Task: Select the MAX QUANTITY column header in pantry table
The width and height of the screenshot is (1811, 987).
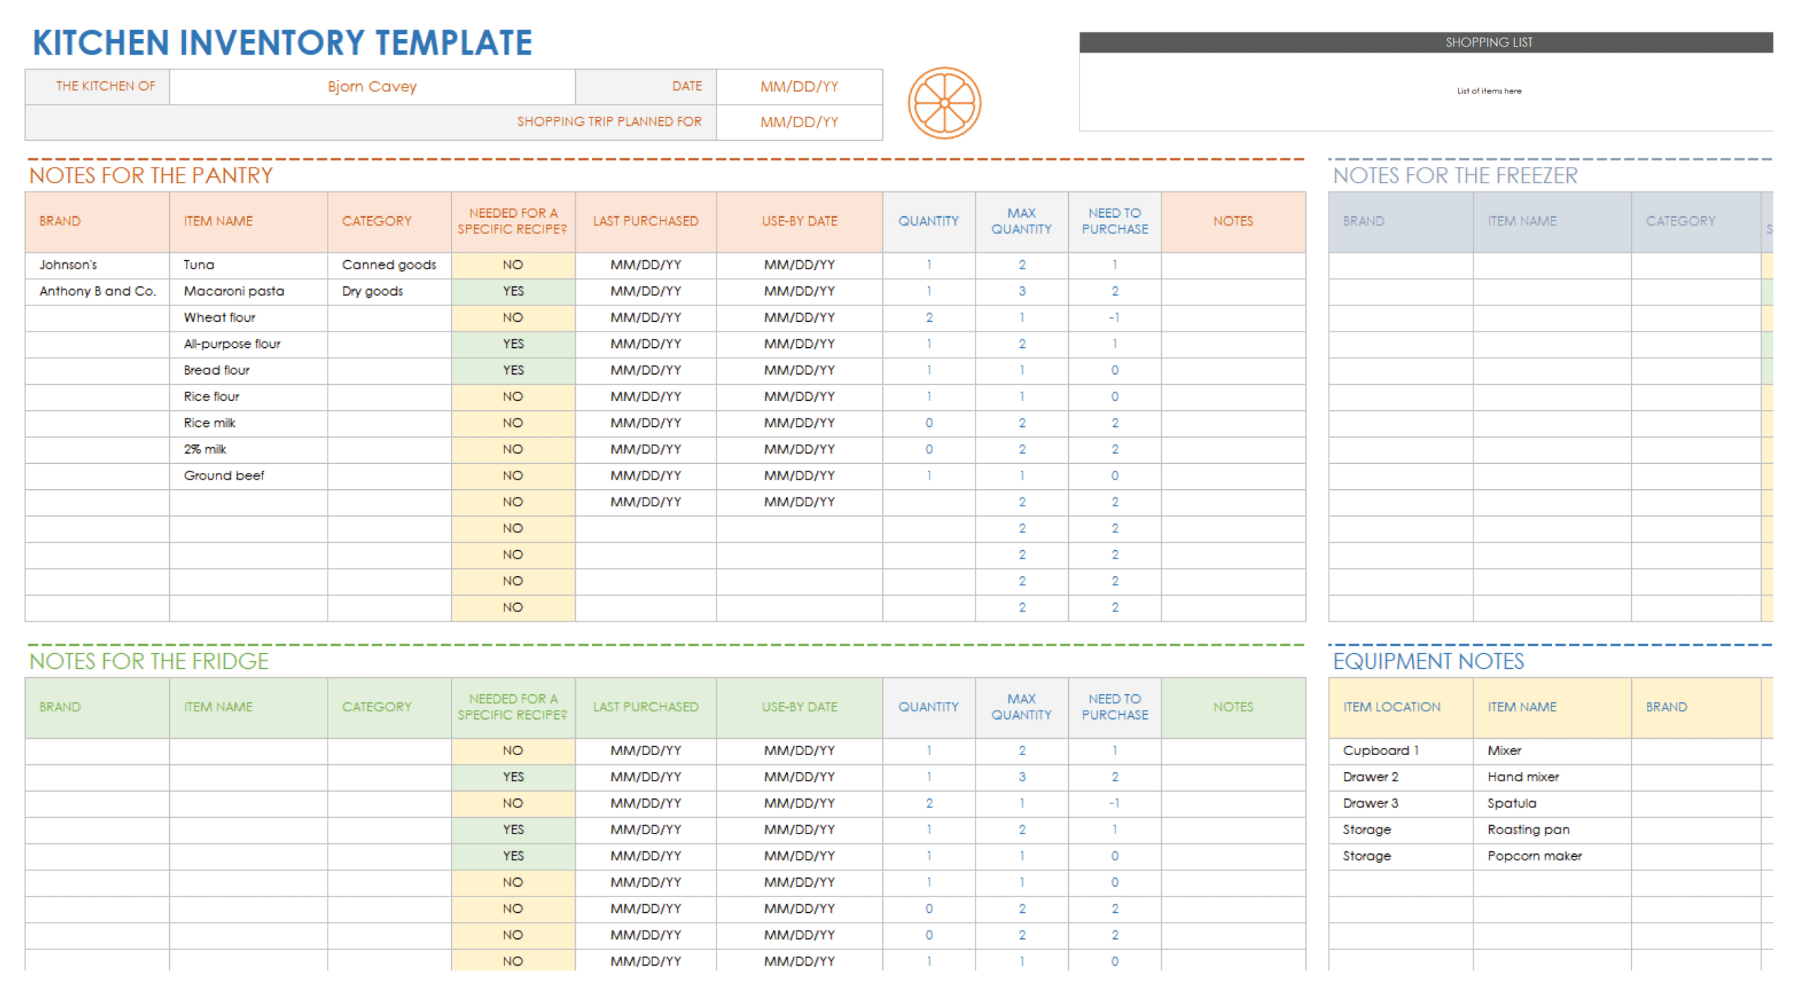Action: click(x=1022, y=221)
